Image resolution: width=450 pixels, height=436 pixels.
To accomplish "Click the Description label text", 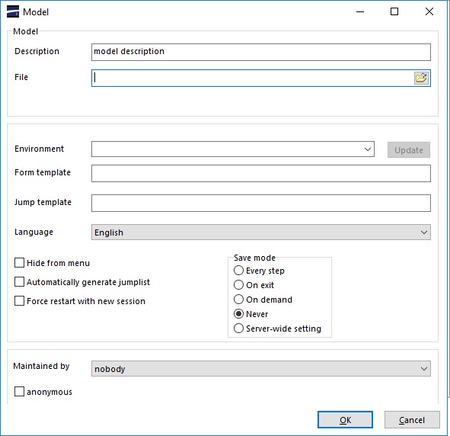I will point(37,51).
